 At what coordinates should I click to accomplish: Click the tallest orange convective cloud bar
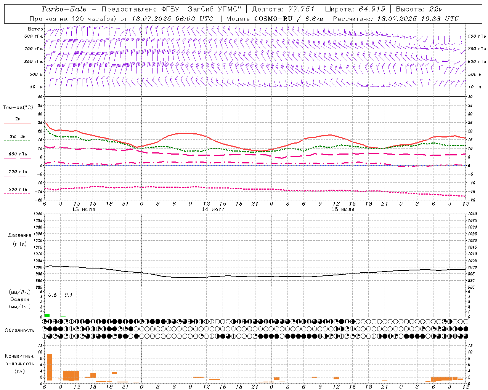(x=50, y=367)
